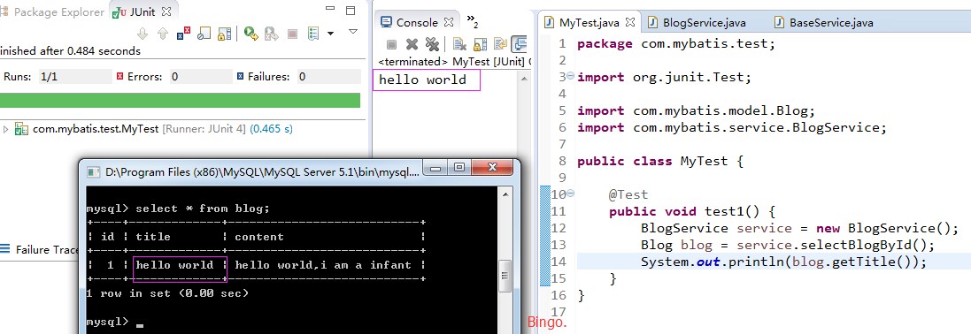Expand com.mybatis.test.MyTest tree node

6,129
